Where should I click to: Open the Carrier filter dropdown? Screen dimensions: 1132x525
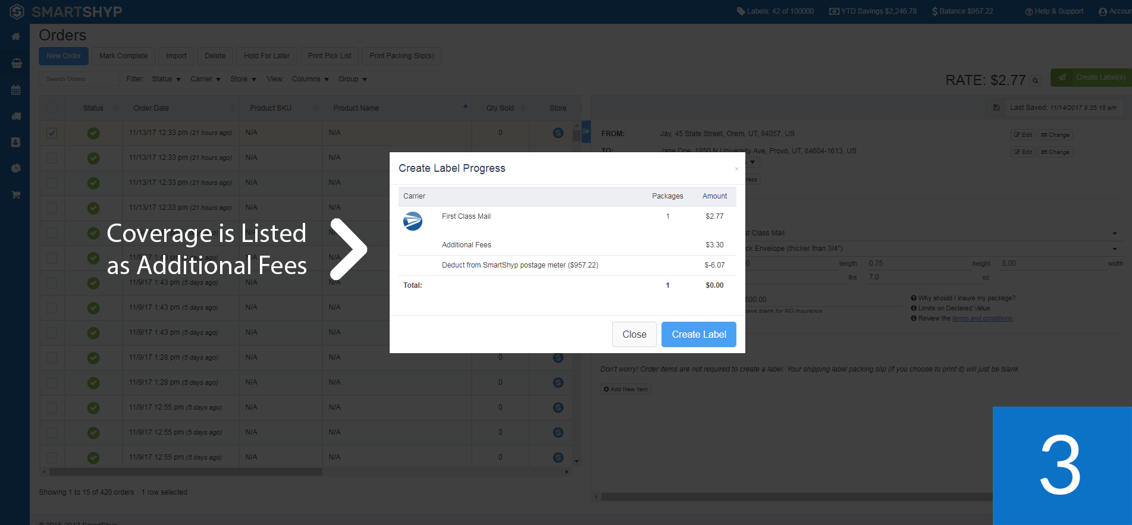(205, 79)
